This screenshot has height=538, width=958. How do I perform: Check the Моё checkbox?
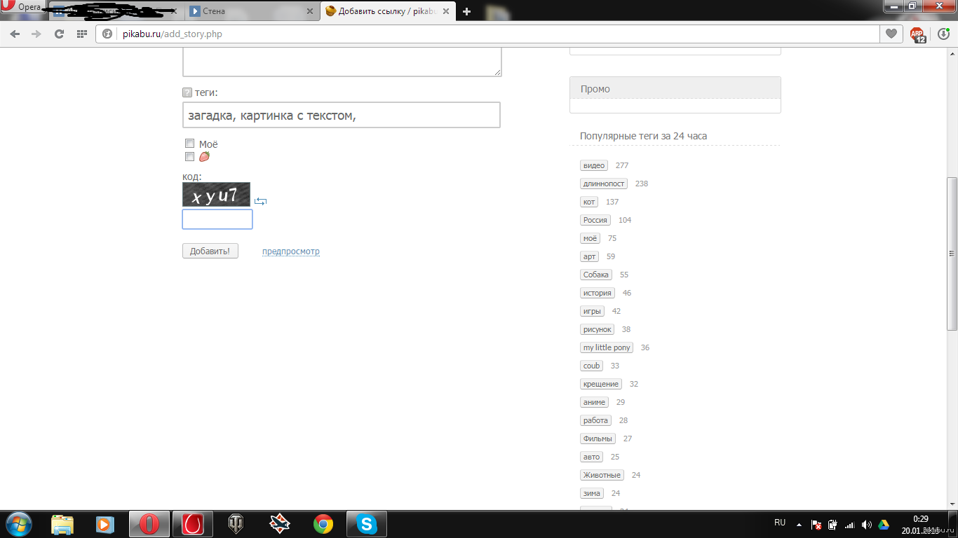189,144
